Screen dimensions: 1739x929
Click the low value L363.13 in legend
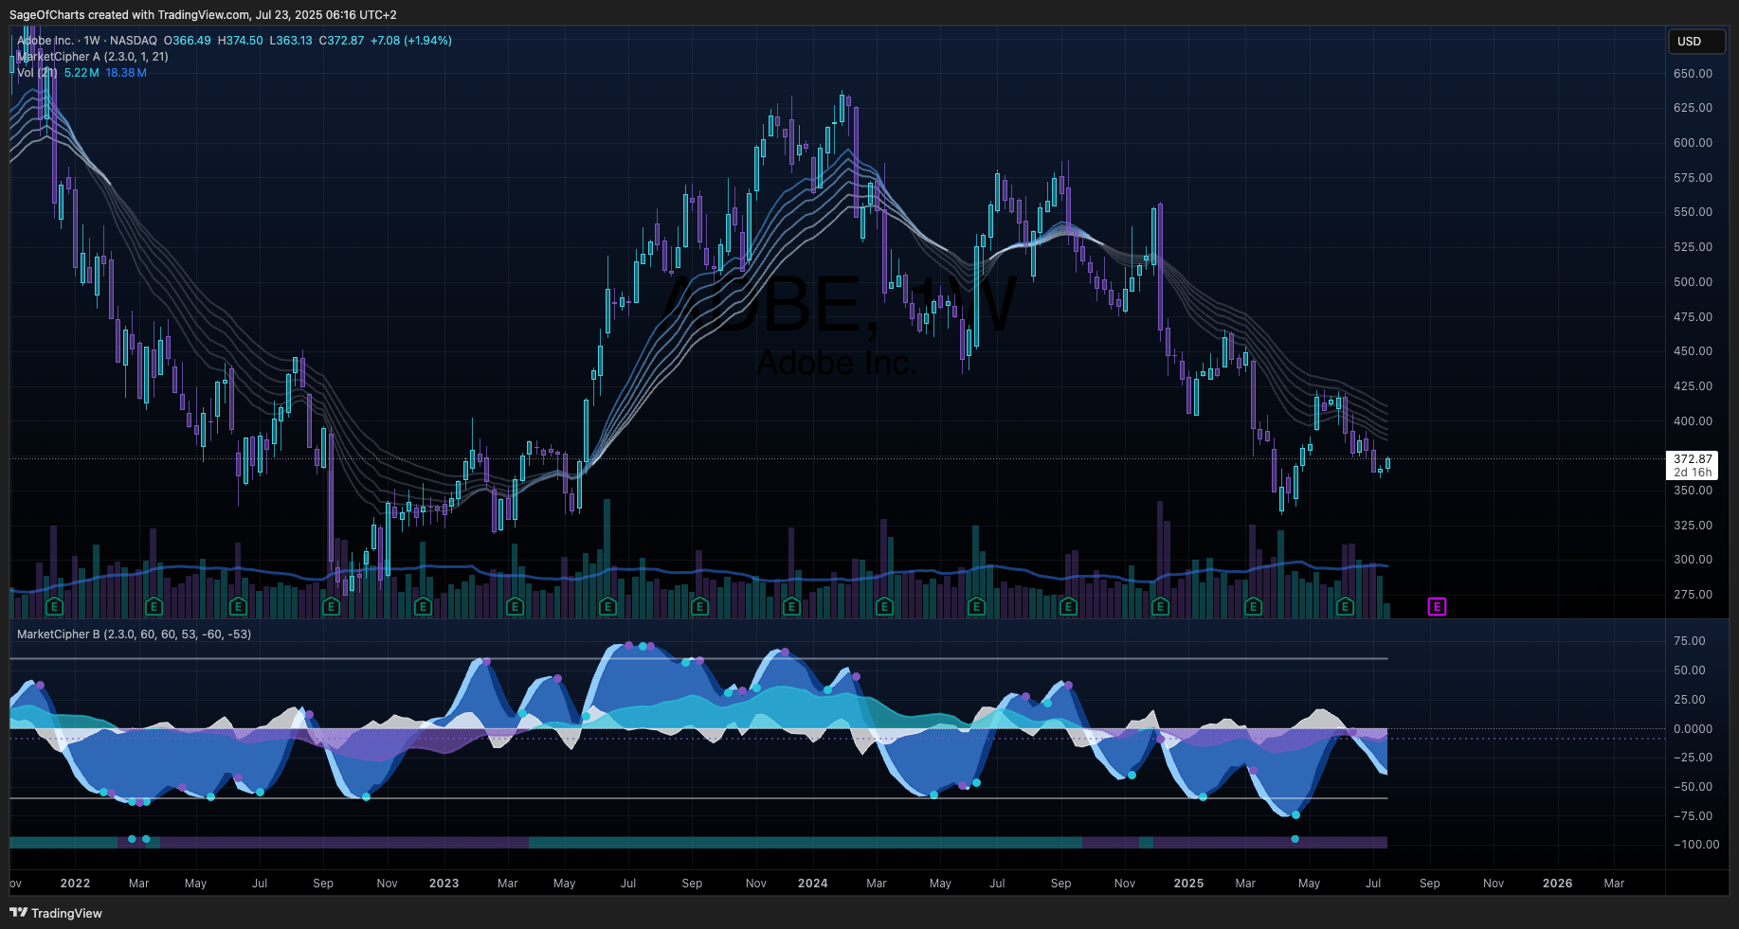(x=291, y=41)
